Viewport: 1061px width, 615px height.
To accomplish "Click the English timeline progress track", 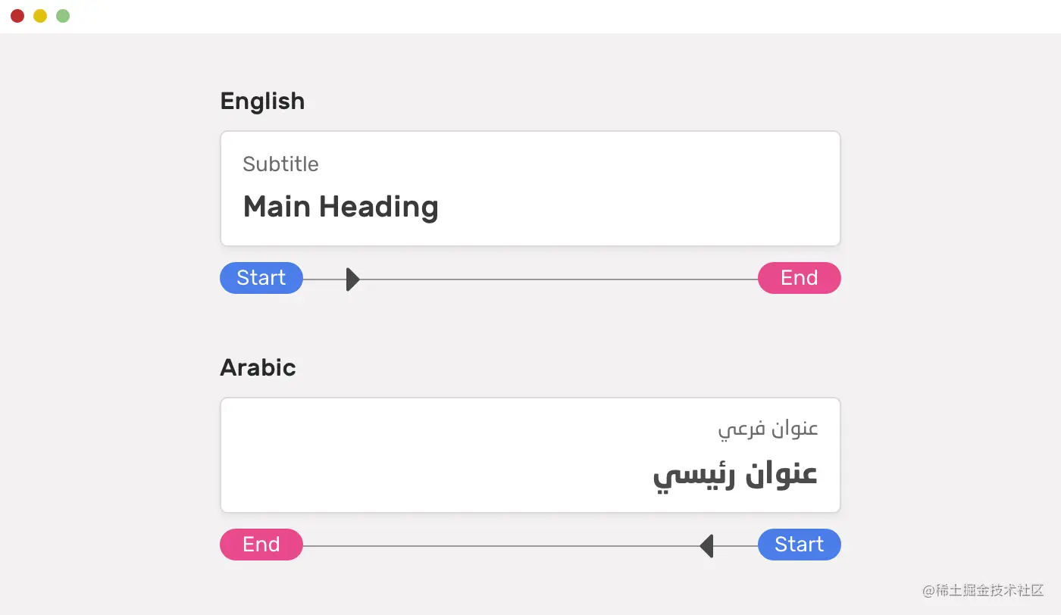I will click(x=530, y=279).
